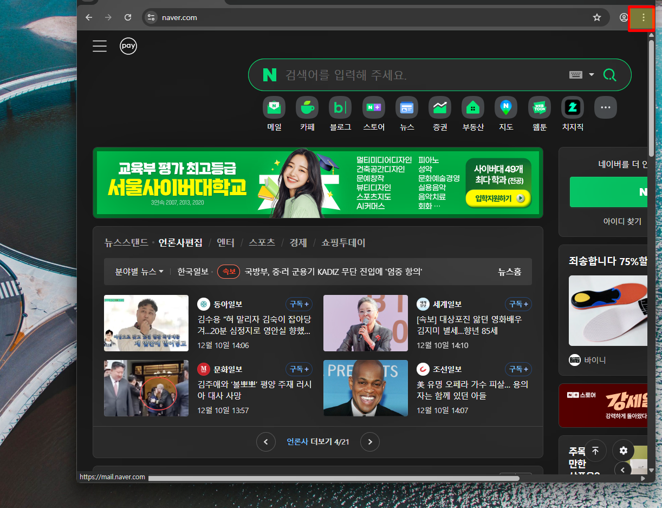Viewport: 662px width, 508px height.
Task: Switch to 엔터 tab
Action: pos(225,242)
